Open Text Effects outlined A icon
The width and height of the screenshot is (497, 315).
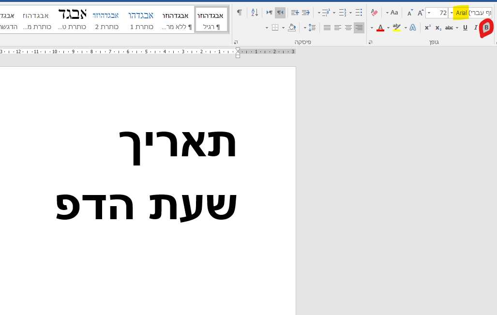(x=413, y=28)
